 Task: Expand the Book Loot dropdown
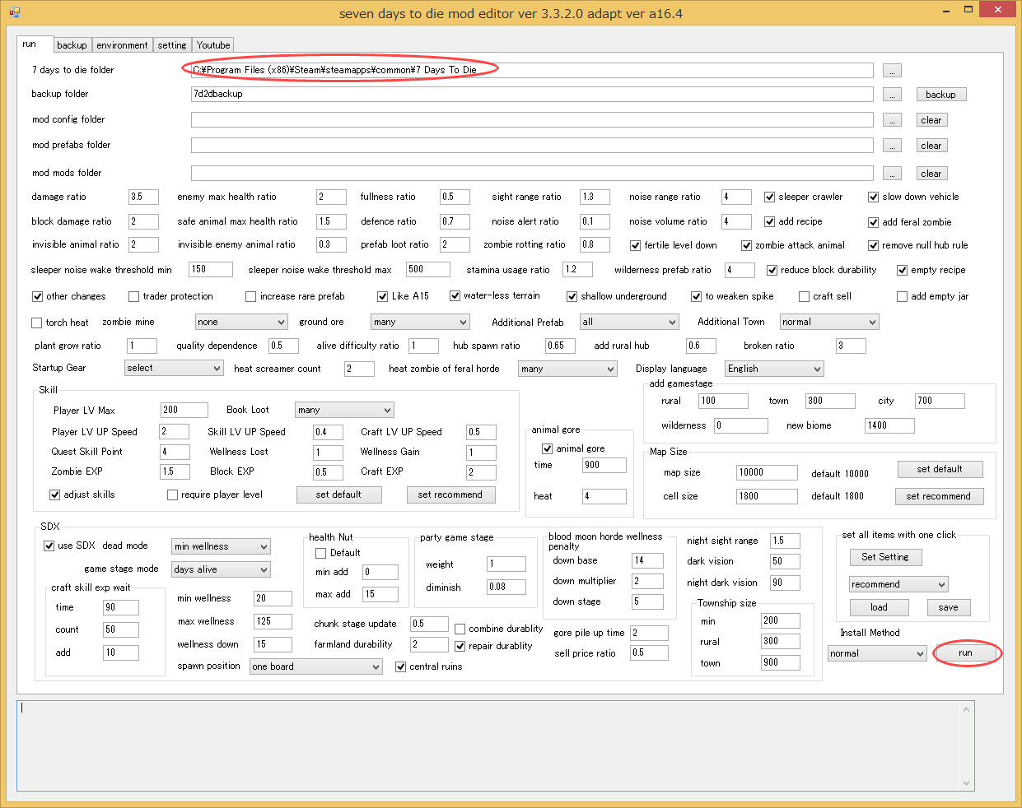click(x=344, y=410)
